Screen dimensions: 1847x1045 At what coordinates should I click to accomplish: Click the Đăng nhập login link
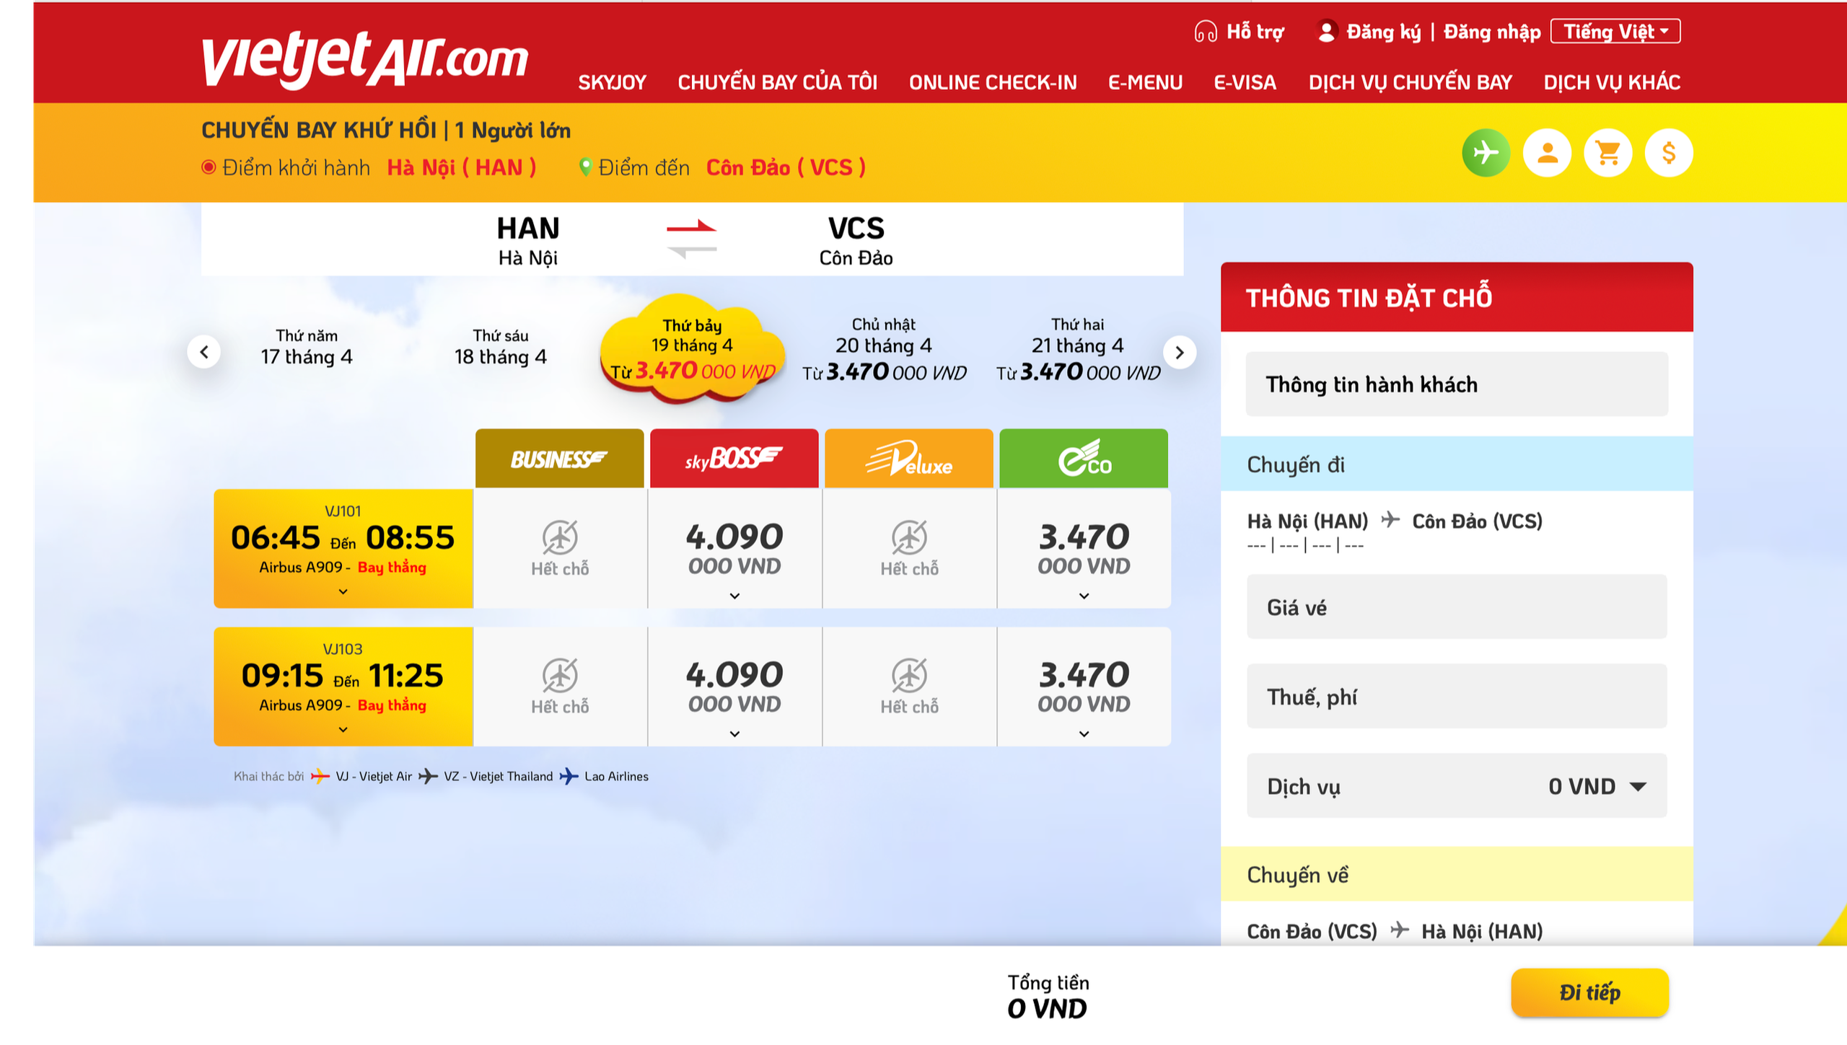tap(1491, 32)
